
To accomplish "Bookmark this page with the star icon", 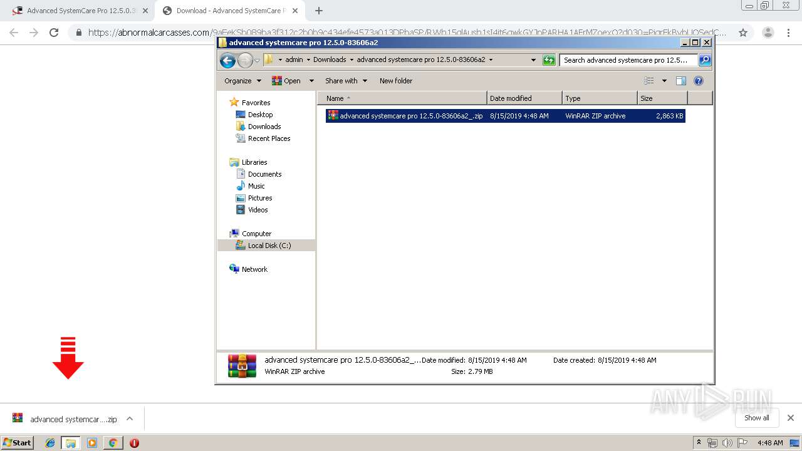I will click(743, 33).
